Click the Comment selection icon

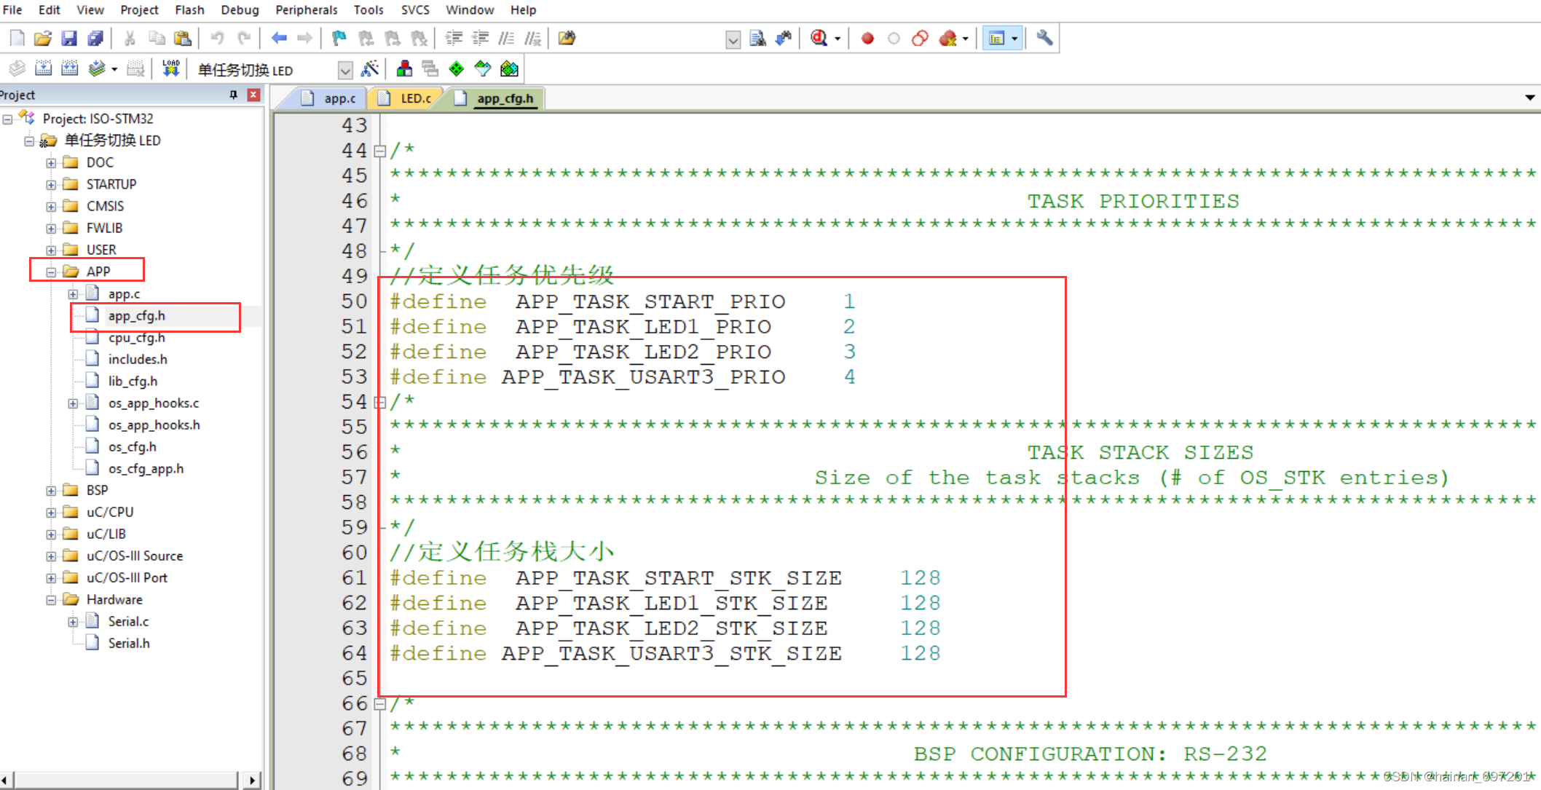tap(507, 38)
